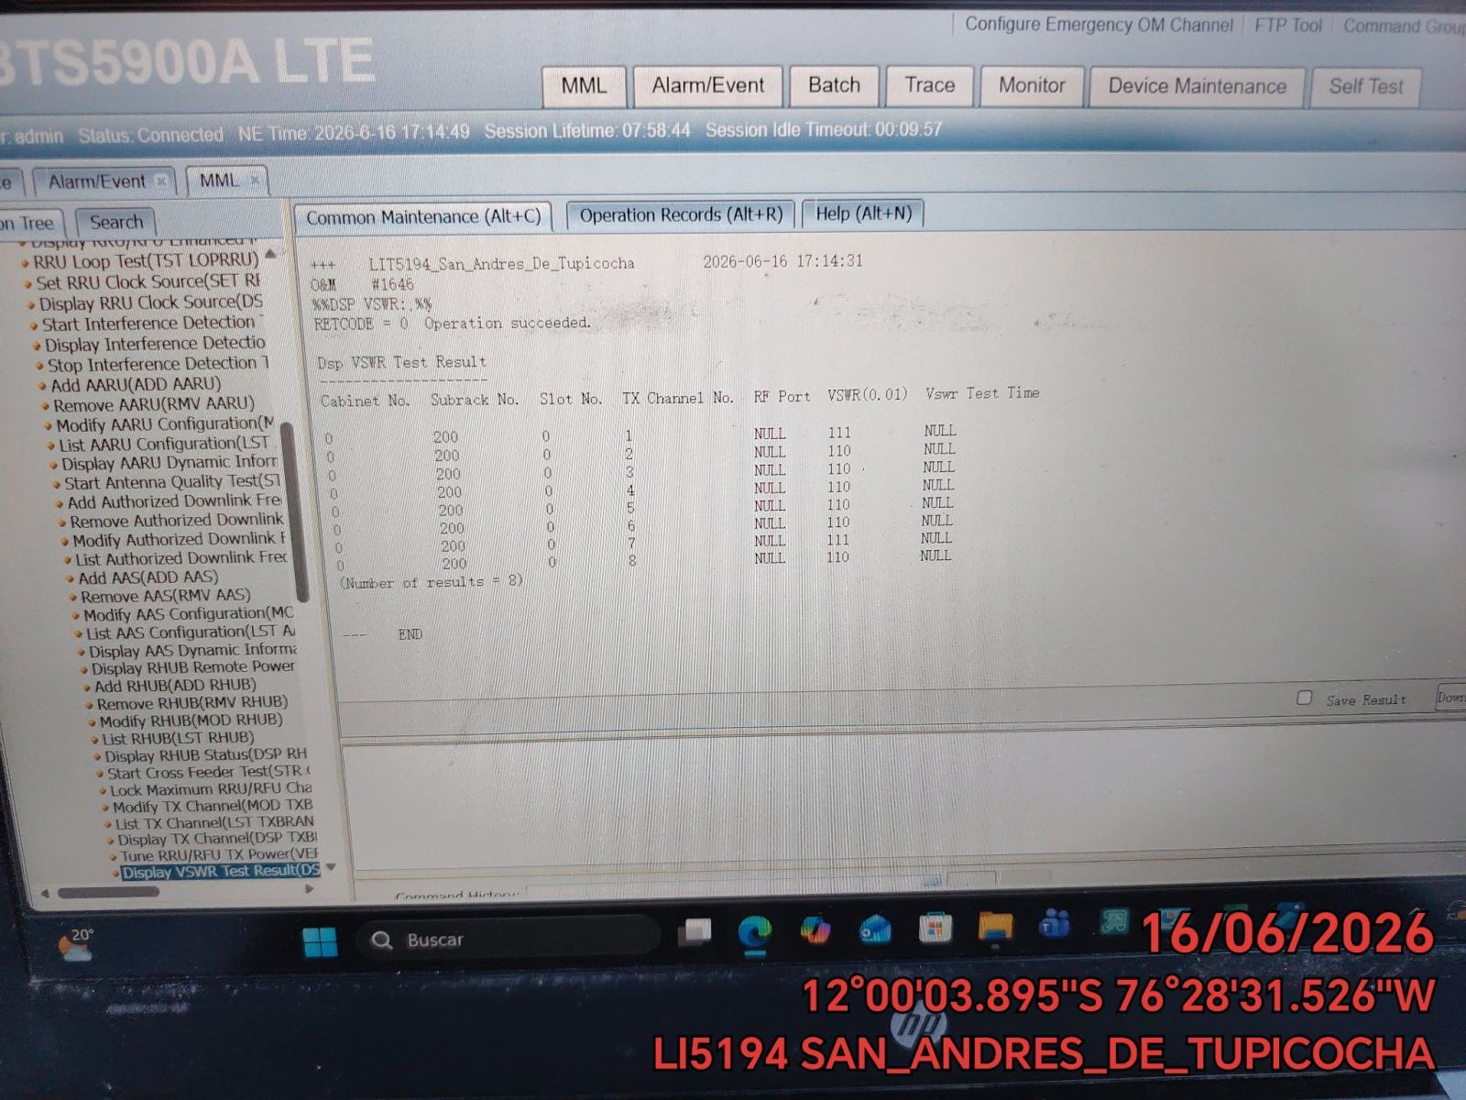This screenshot has width=1466, height=1100.
Task: Open Microsoft Teams from the taskbar
Action: point(1055,924)
